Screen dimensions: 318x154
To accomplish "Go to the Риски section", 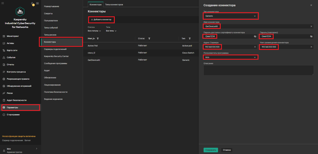I will click(10, 93).
